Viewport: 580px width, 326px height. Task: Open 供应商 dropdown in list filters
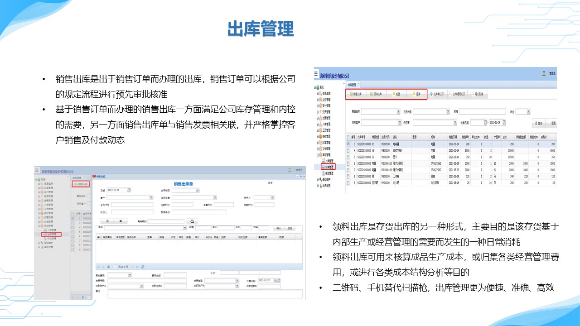(x=455, y=123)
